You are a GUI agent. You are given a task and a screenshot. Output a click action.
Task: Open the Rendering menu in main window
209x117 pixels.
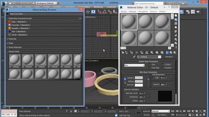98,7
